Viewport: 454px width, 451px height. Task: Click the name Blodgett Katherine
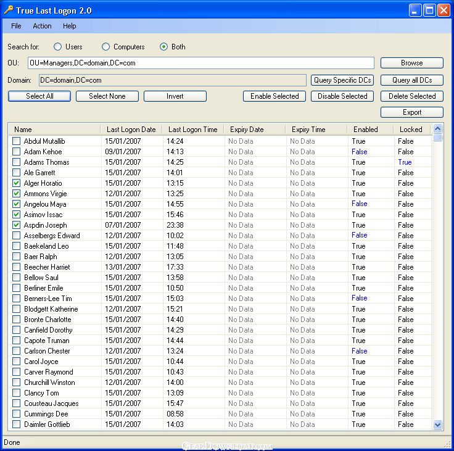[51, 309]
